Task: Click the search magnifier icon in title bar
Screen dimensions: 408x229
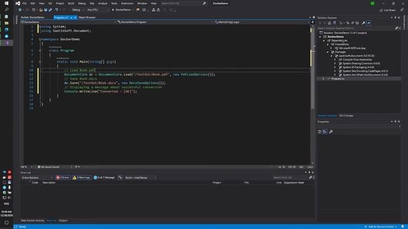Action: 204,3
